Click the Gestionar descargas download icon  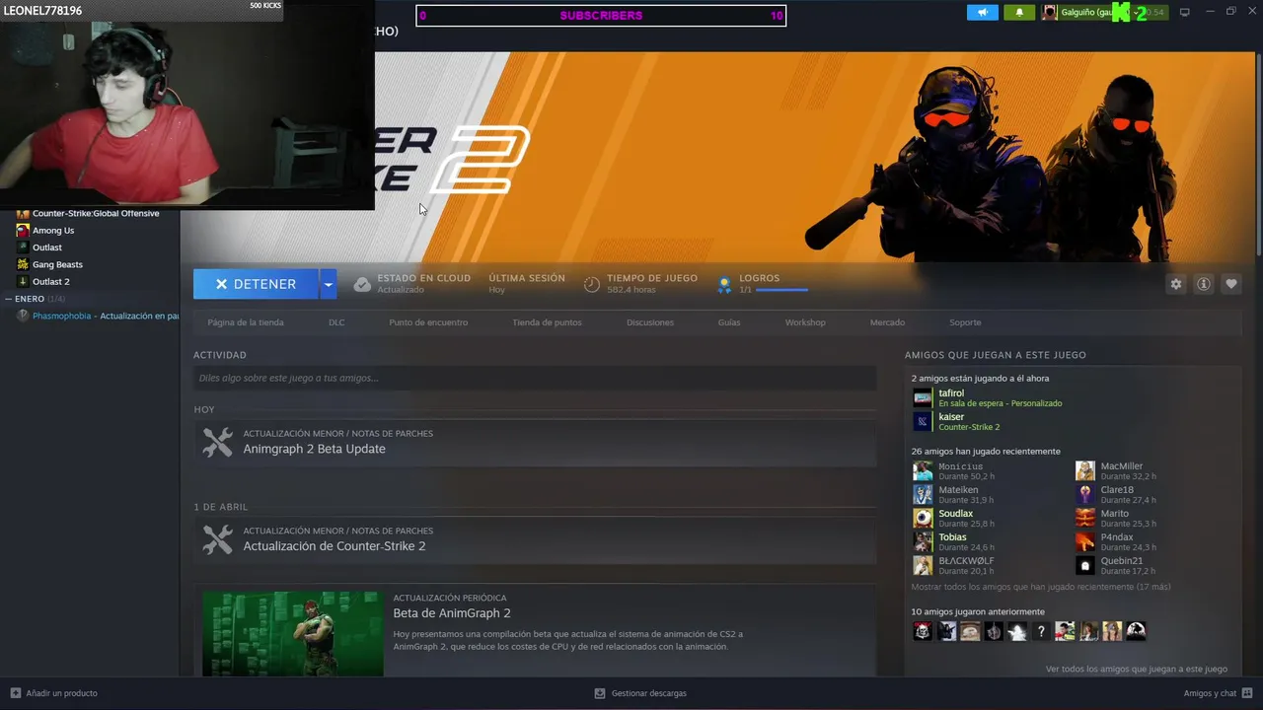click(x=600, y=693)
